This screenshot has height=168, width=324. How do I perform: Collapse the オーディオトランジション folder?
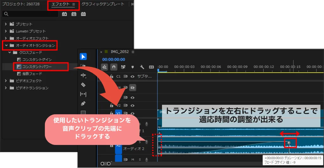point(6,45)
